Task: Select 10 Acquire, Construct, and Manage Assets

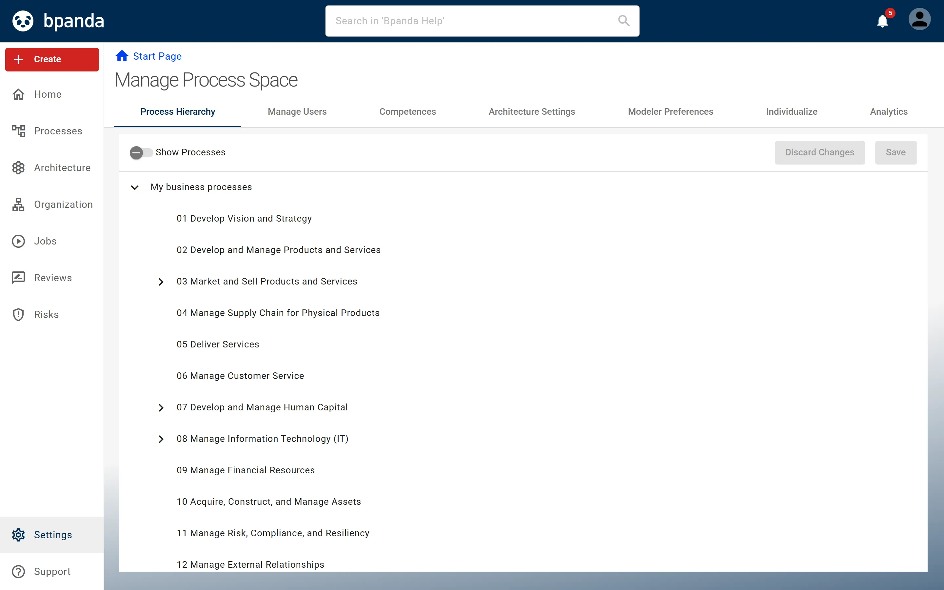Action: click(269, 502)
